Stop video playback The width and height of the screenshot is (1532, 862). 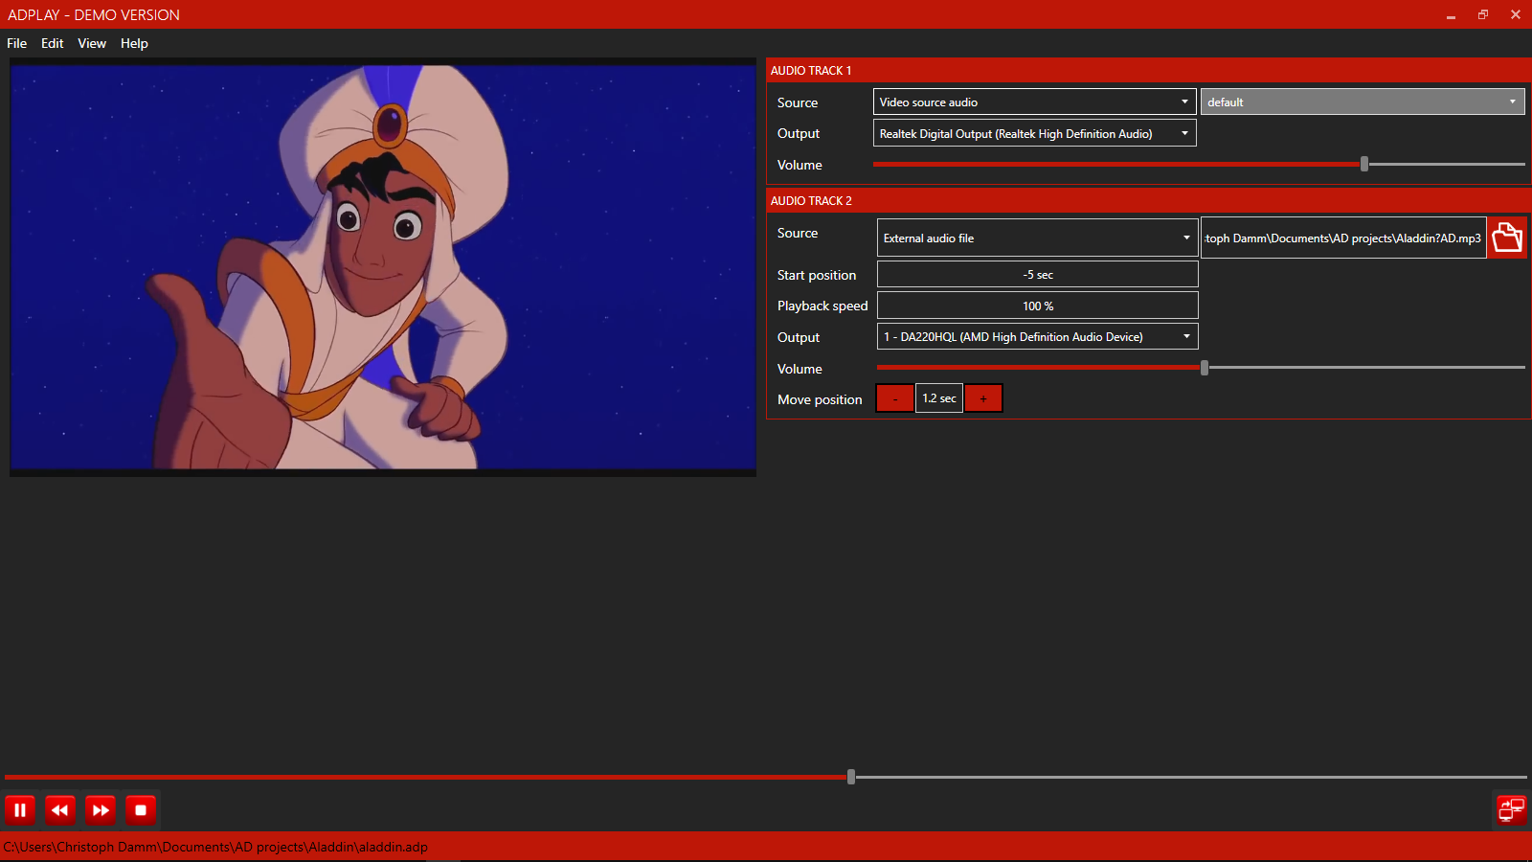141,810
